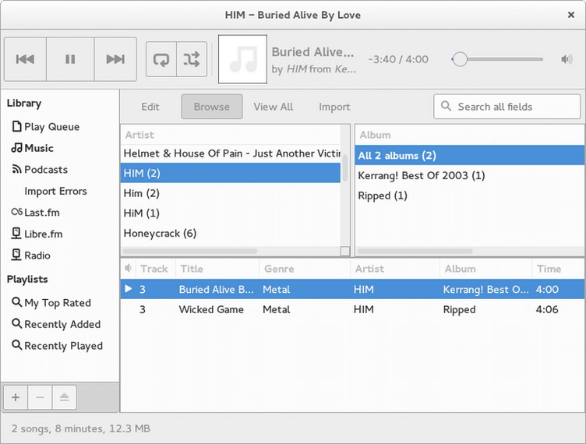Click HIM artist link in now playing

[297, 69]
